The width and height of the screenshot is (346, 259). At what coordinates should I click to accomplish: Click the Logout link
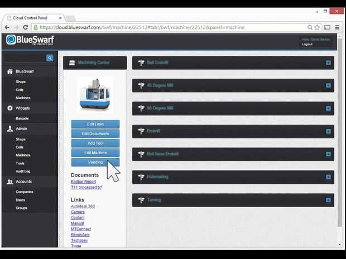click(x=307, y=44)
